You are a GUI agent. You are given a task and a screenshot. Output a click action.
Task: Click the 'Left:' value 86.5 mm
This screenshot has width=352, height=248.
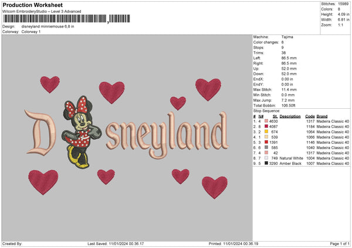click(289, 58)
